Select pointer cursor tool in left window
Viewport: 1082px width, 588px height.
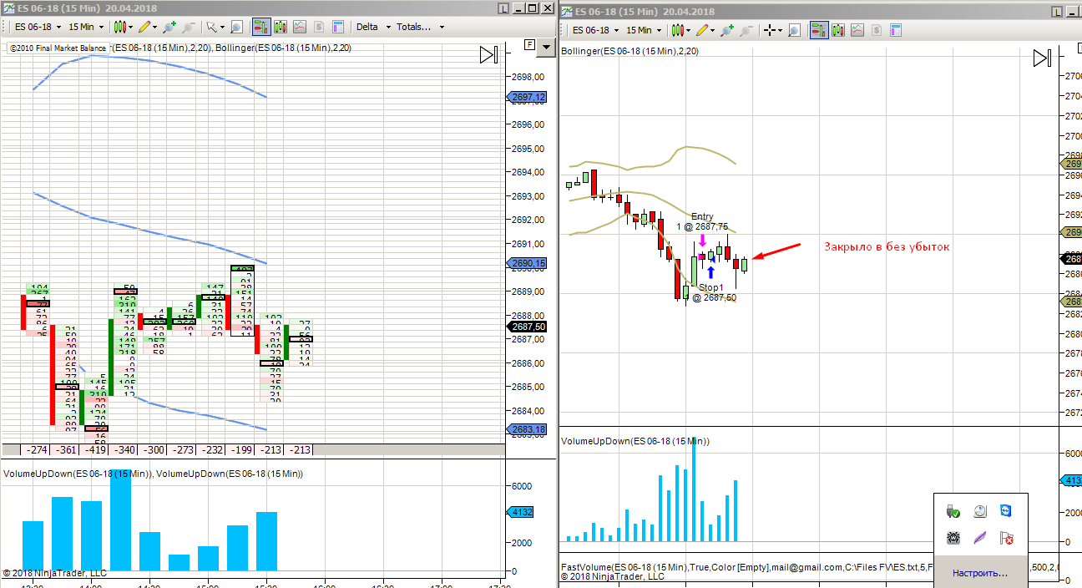[211, 27]
